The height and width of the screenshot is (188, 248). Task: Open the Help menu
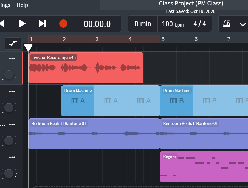tap(22, 5)
